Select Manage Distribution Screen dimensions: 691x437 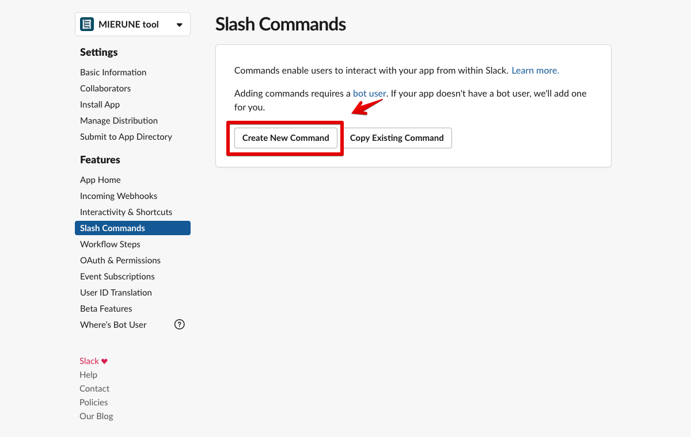click(119, 120)
